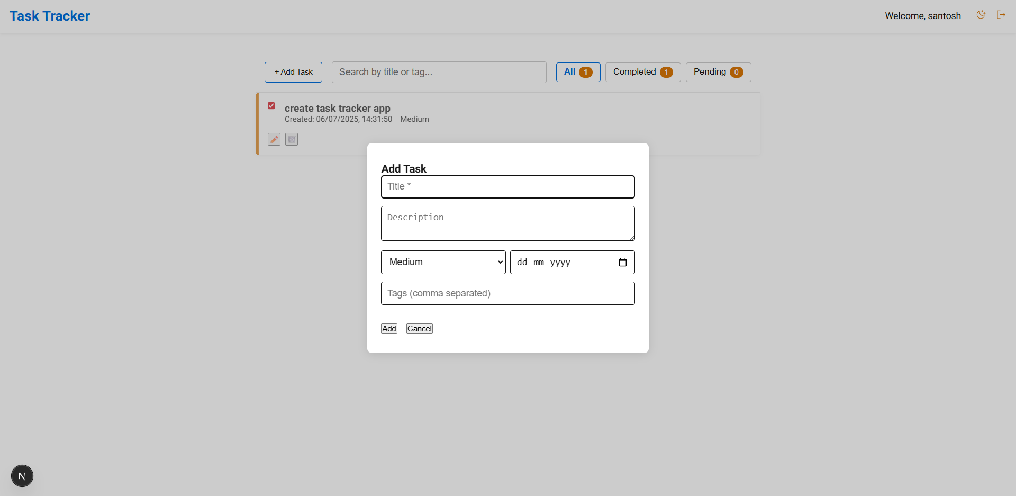Click the Task Tracker logo link
The width and height of the screenshot is (1016, 496).
click(50, 16)
